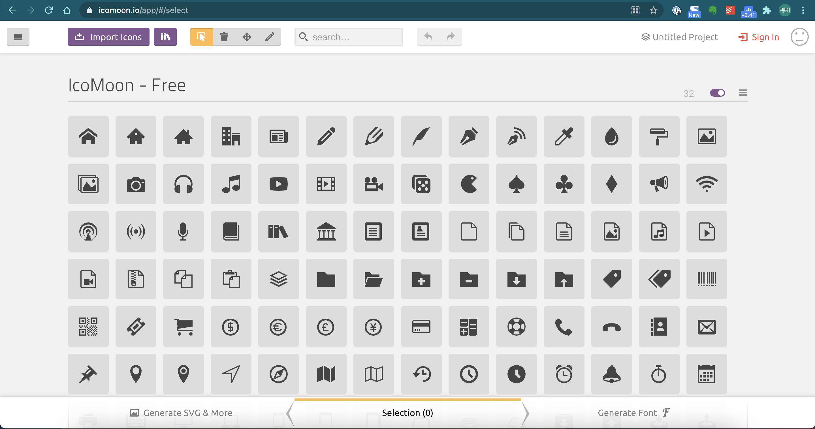Select the music notes icon
Viewport: 815px width, 429px height.
(231, 184)
